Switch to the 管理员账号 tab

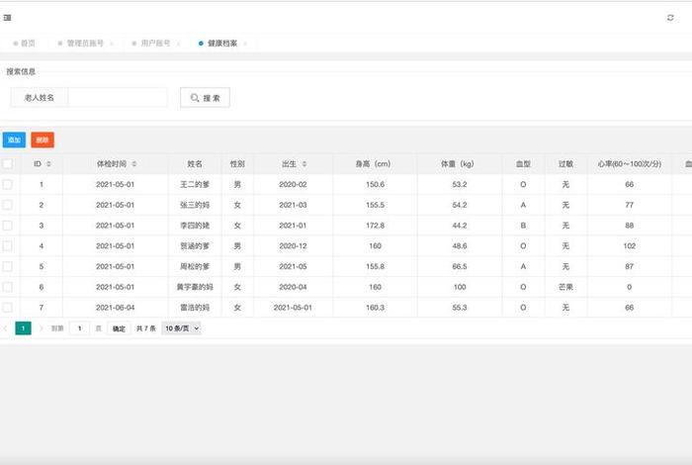[x=81, y=44]
